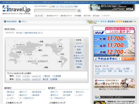Open the サービスガイド link in top bar
This screenshot has width=139, height=104.
coord(131,2)
